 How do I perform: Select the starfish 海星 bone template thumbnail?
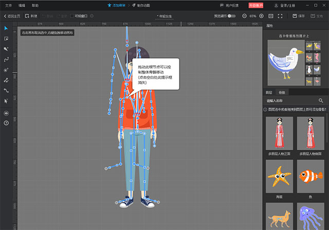280,176
